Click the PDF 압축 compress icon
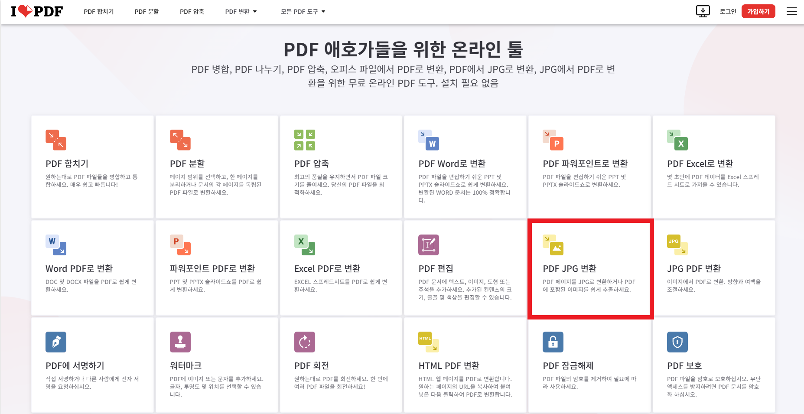The height and width of the screenshot is (414, 804). pyautogui.click(x=305, y=140)
